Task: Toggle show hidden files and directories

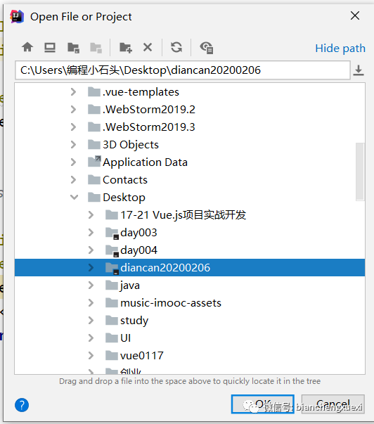Action: tap(207, 48)
